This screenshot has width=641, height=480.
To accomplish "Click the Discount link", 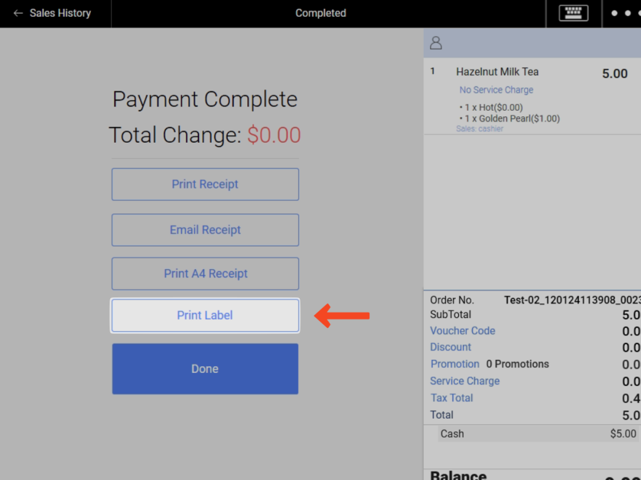I will coord(450,347).
